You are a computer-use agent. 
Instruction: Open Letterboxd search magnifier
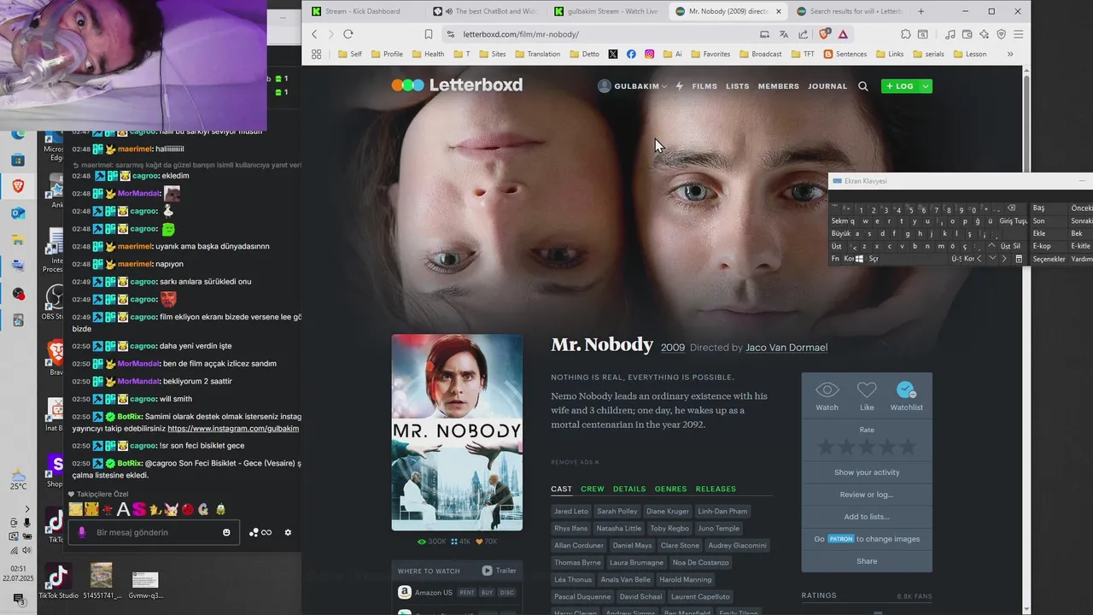(863, 86)
